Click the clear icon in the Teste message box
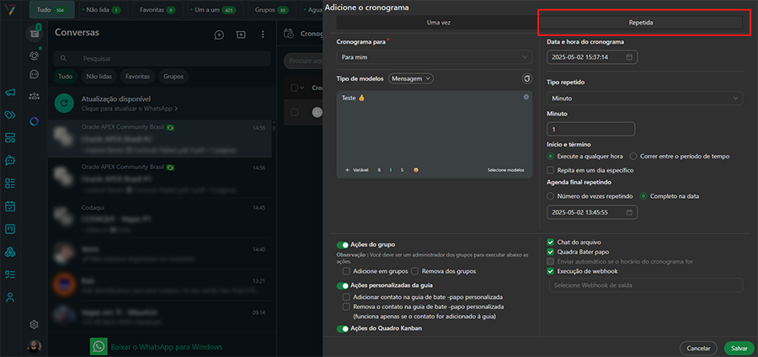The height and width of the screenshot is (357, 758). [x=526, y=98]
